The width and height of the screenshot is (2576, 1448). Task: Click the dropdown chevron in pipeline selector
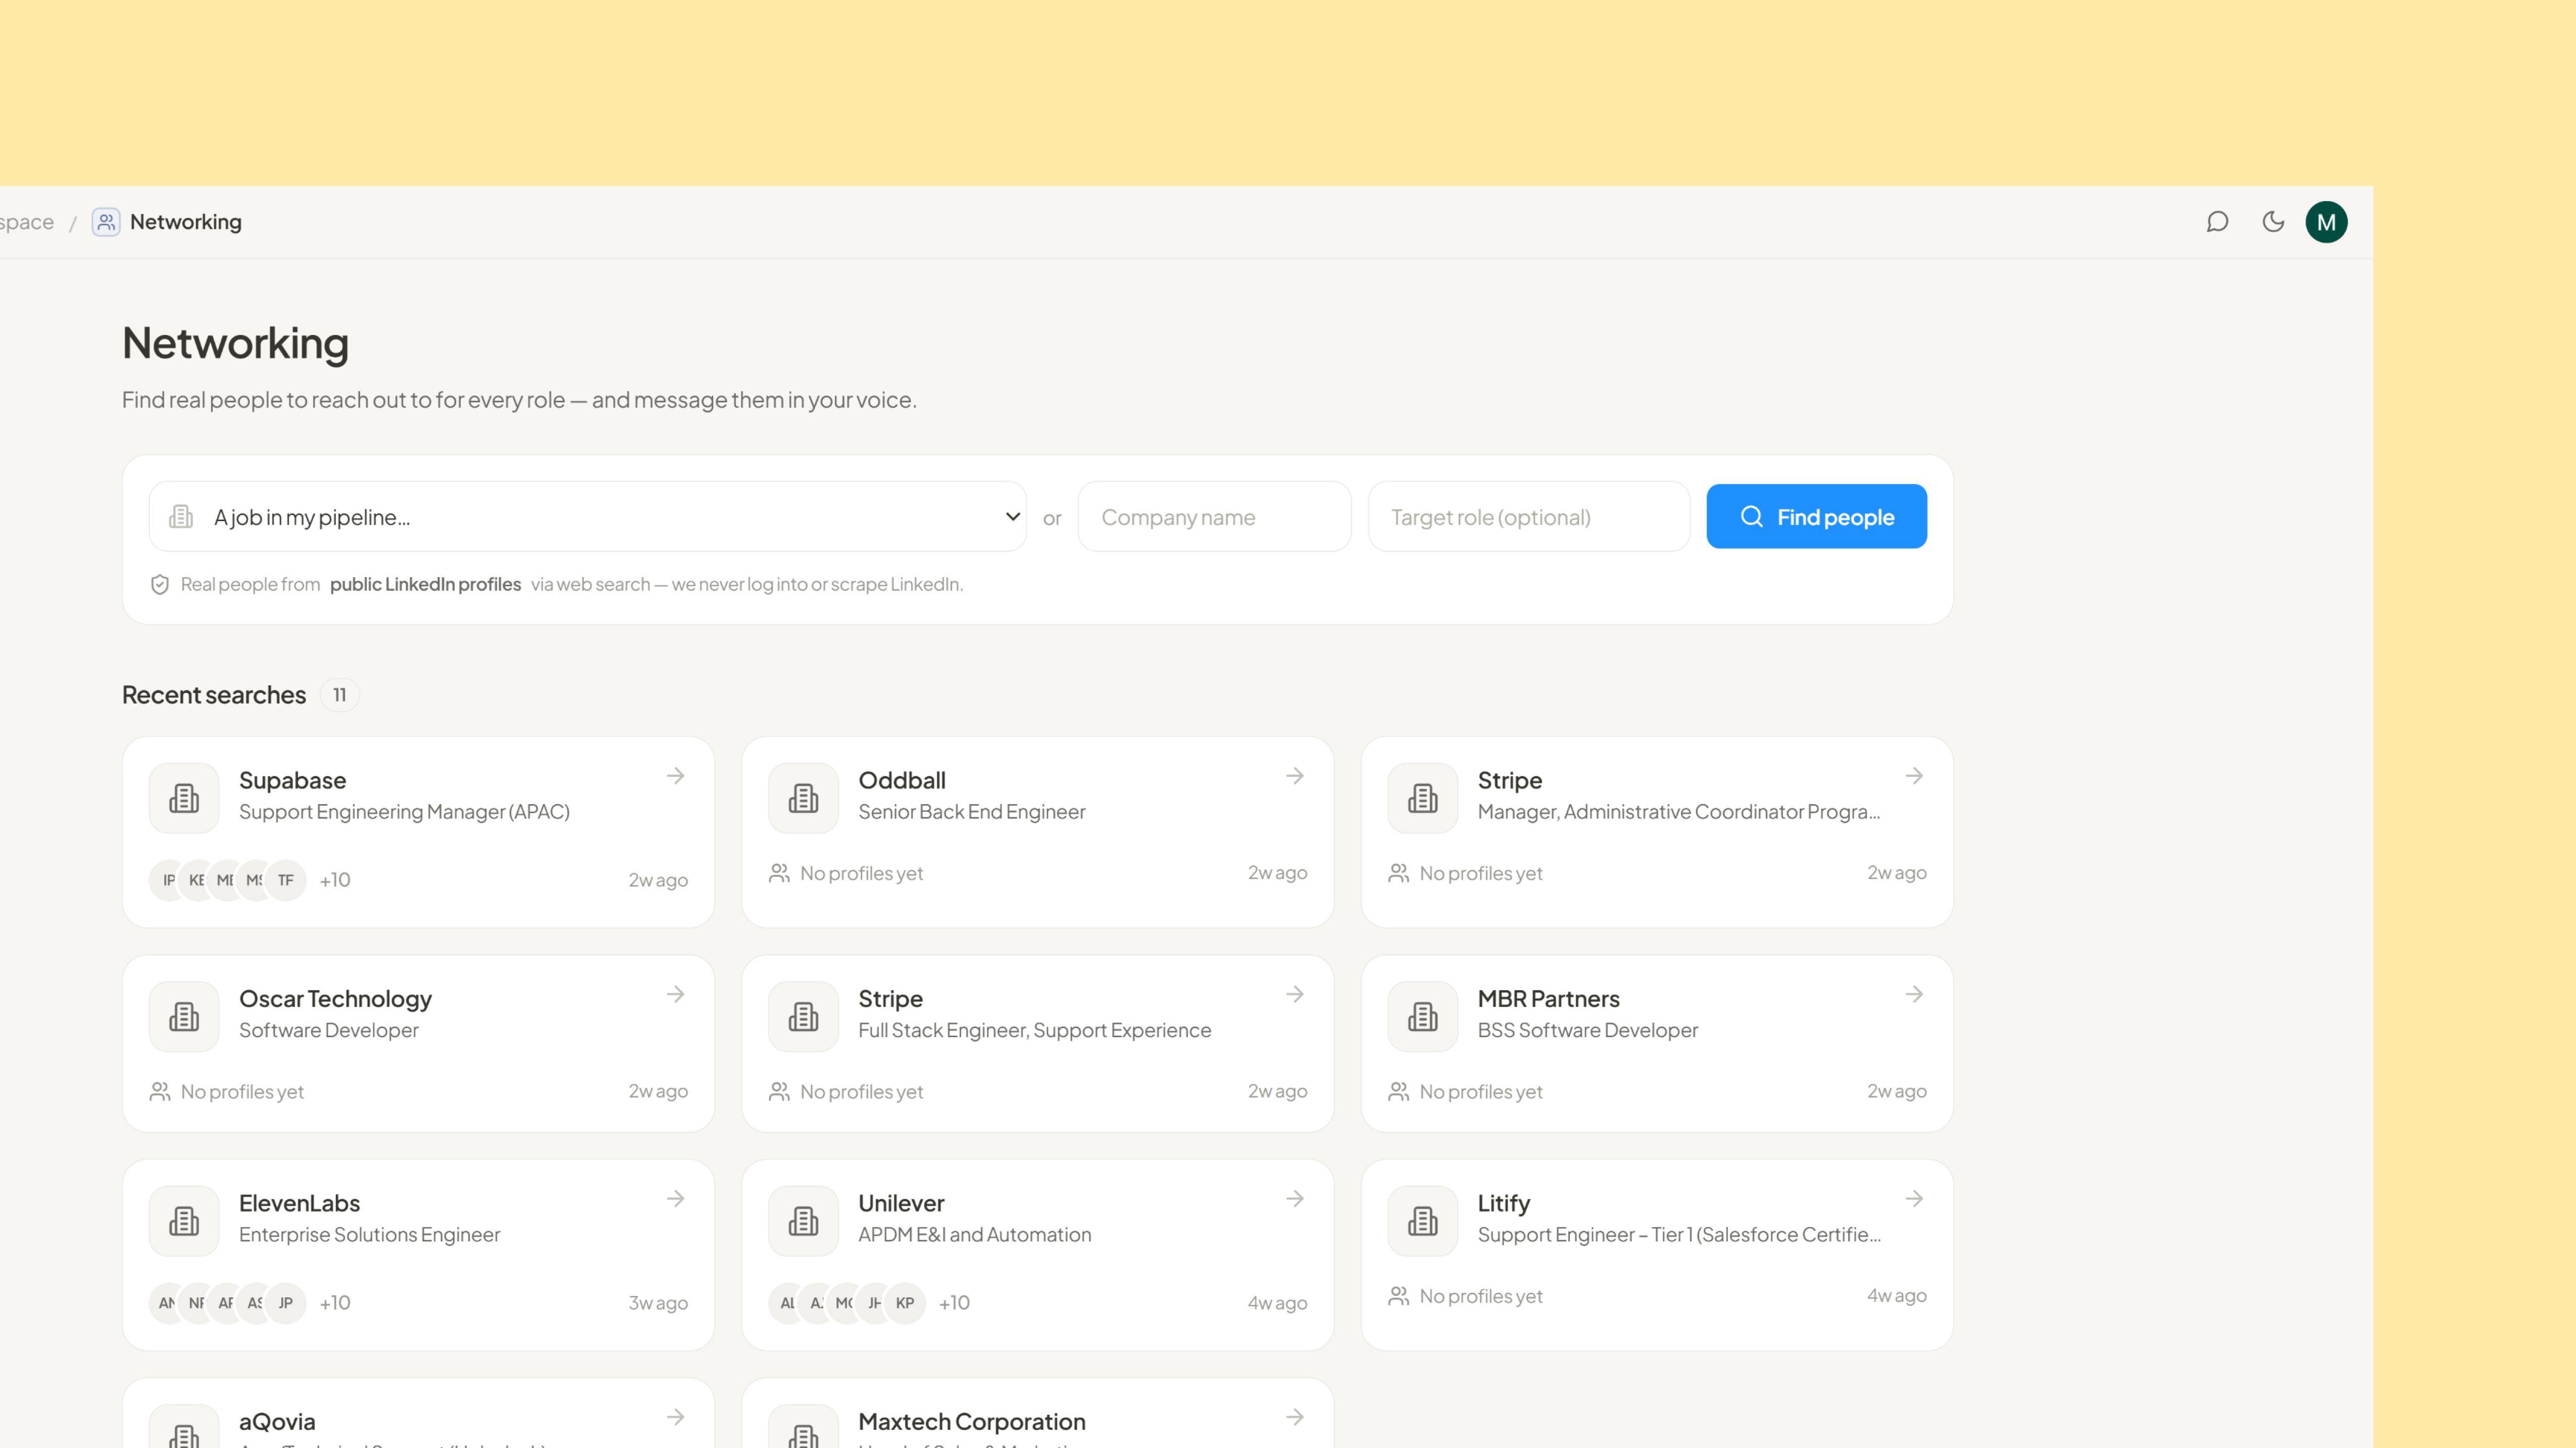pyautogui.click(x=1012, y=517)
